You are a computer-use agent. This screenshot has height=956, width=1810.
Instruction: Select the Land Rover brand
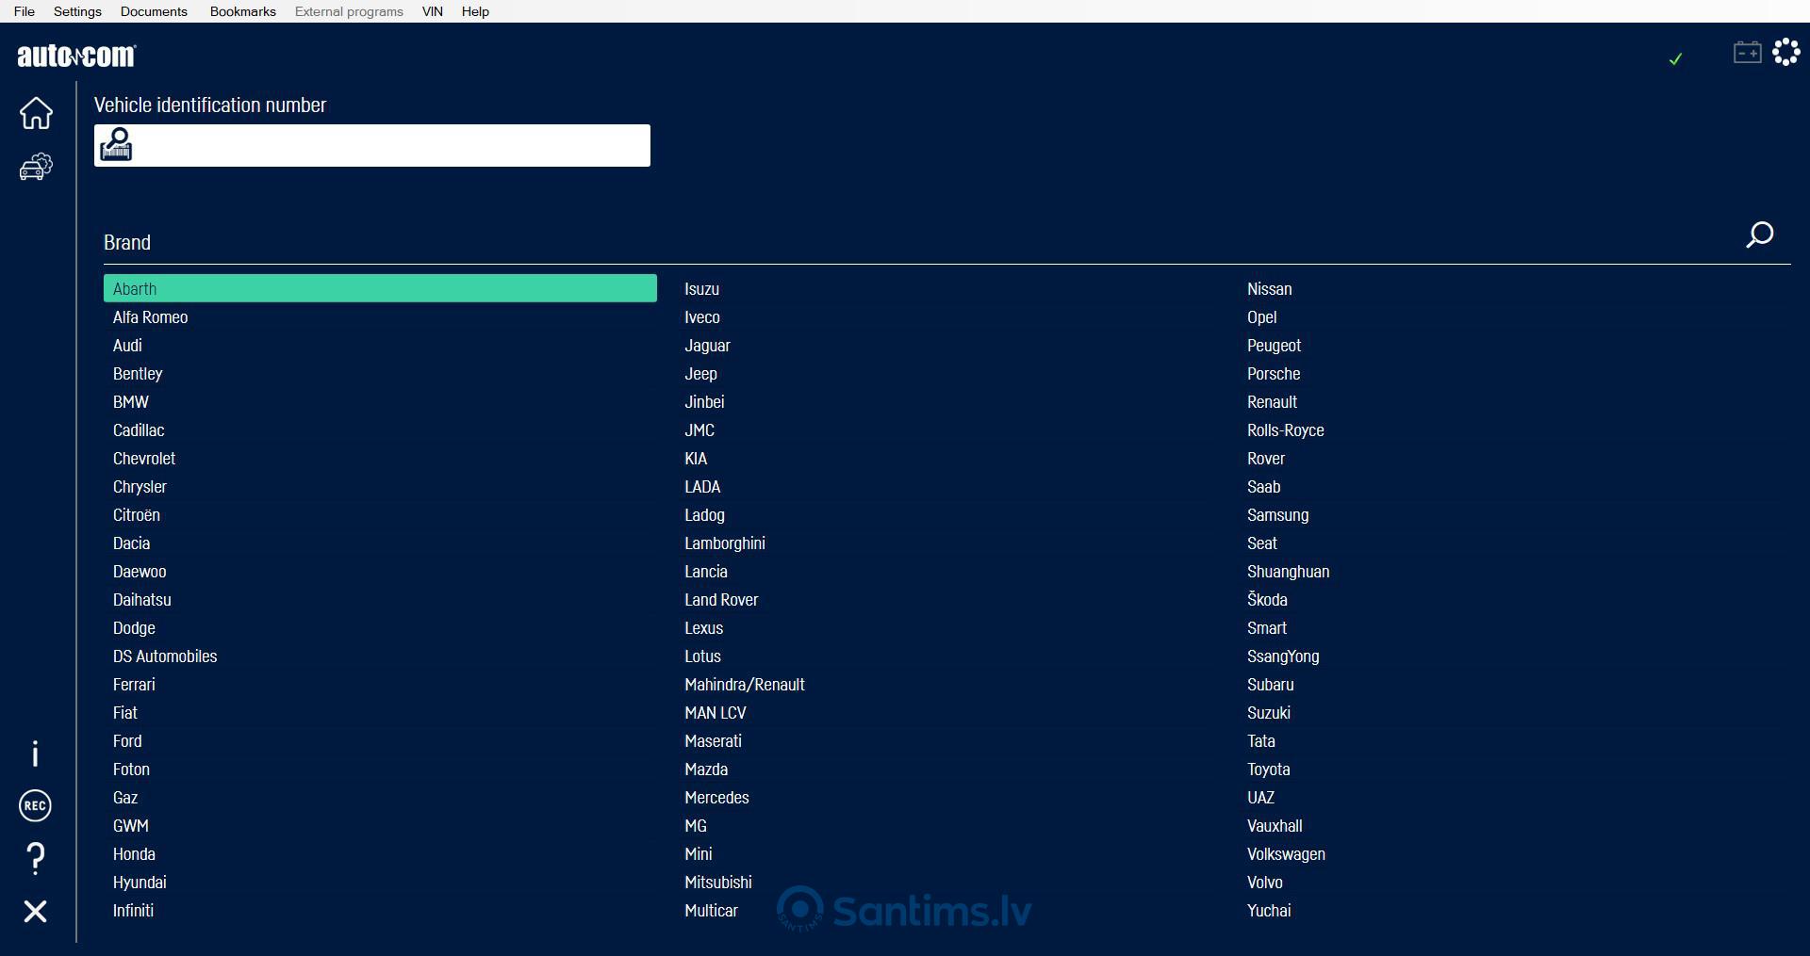tap(721, 600)
